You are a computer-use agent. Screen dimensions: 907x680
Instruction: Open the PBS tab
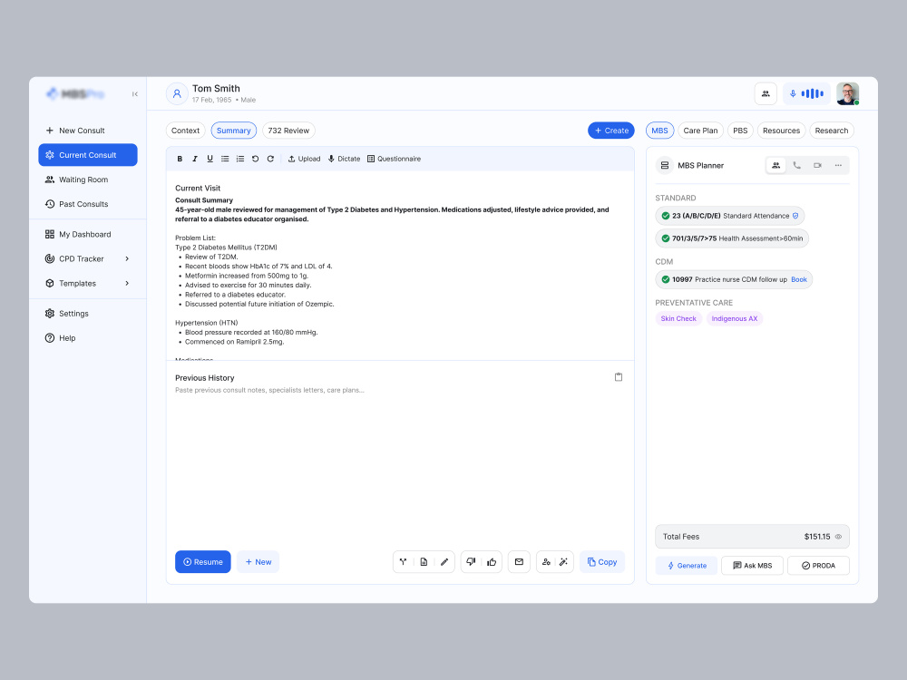coord(740,131)
